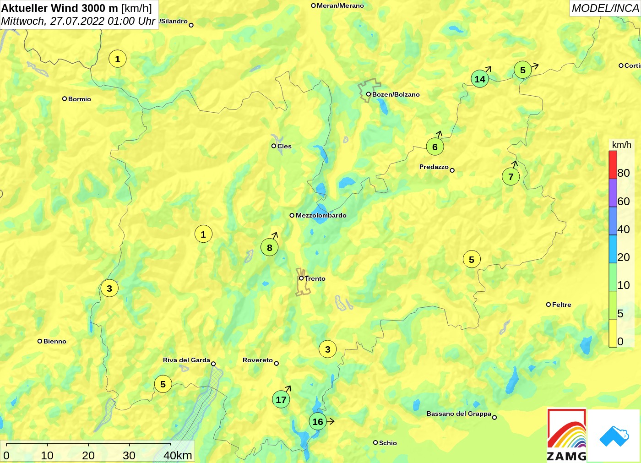This screenshot has height=463, width=641.
Task: Select wind marker 1 nearest to Silandro
Action: [x=118, y=59]
